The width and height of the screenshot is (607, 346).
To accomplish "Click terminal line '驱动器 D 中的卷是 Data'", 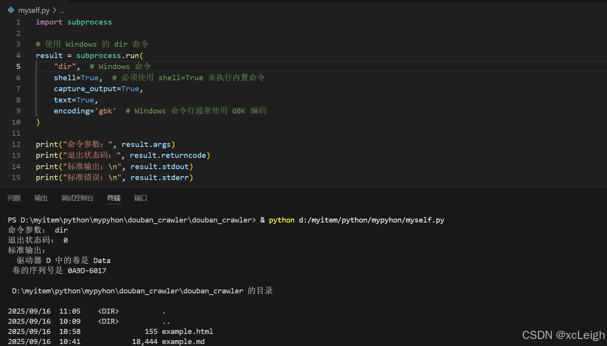I will (x=63, y=261).
